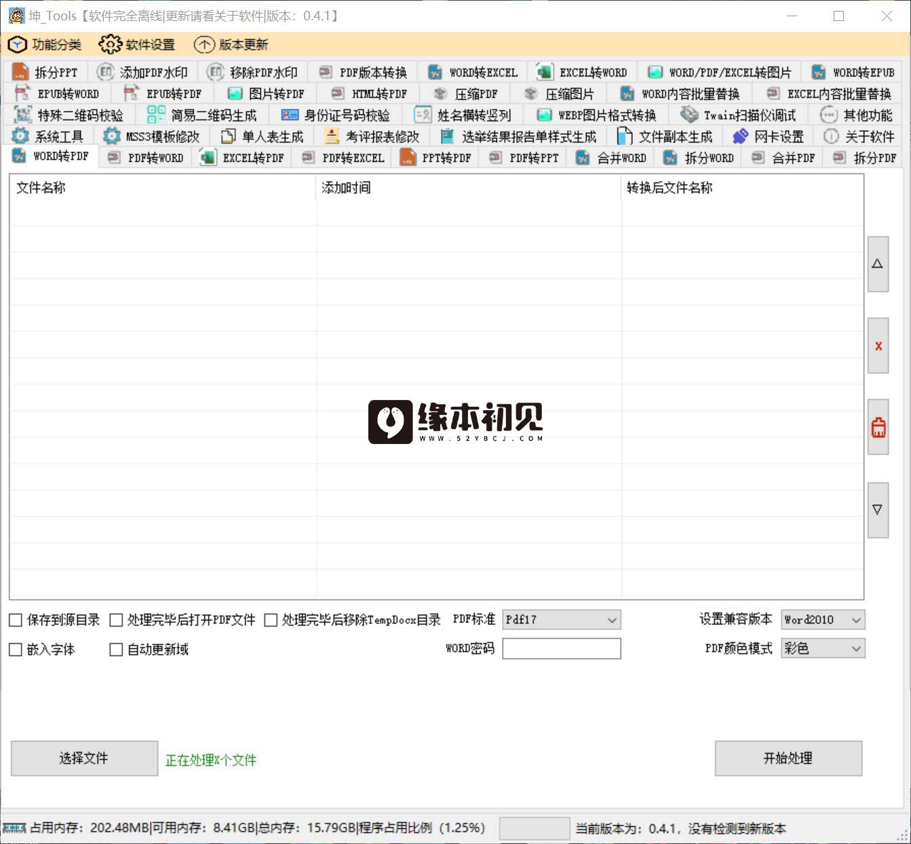Click the 转换后文件名称 column header
Image resolution: width=911 pixels, height=844 pixels.
pyautogui.click(x=743, y=188)
